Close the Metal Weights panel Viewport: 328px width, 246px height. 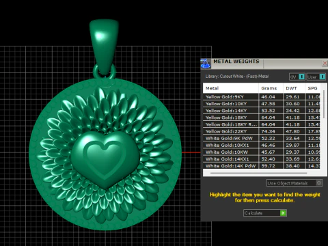[x=325, y=63]
